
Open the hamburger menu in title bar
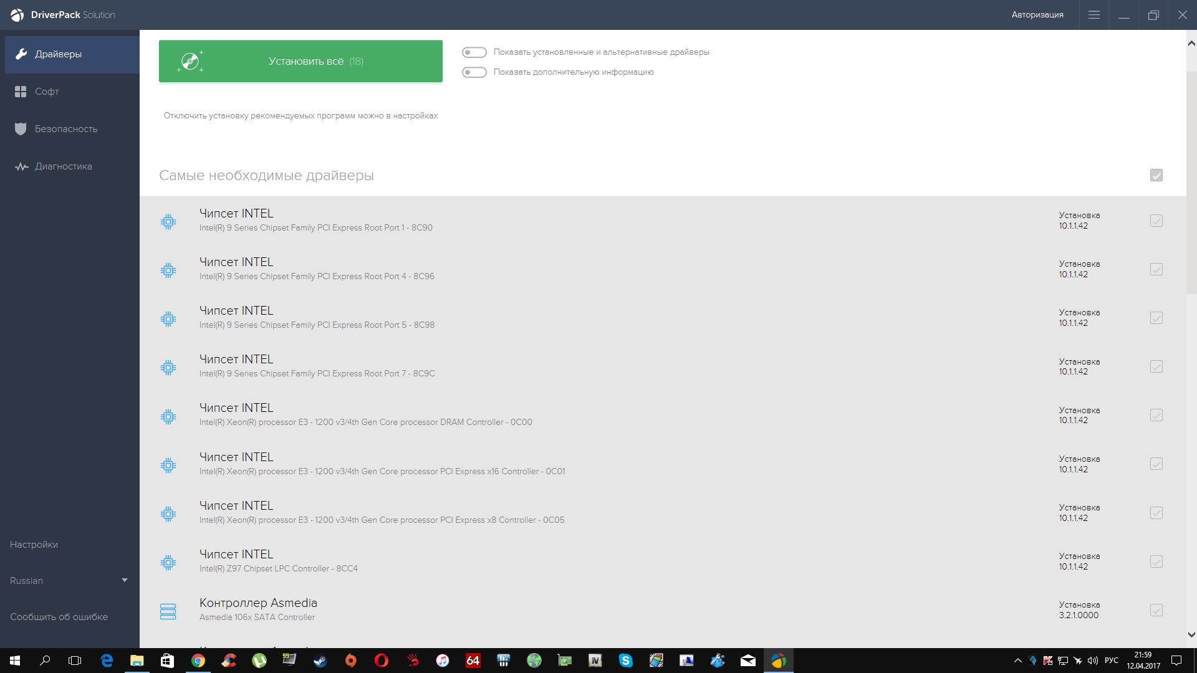tap(1094, 15)
